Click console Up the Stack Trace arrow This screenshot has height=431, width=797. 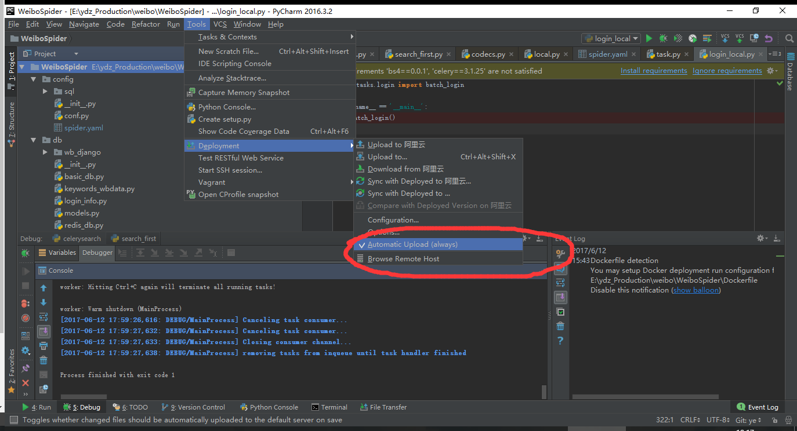[44, 287]
